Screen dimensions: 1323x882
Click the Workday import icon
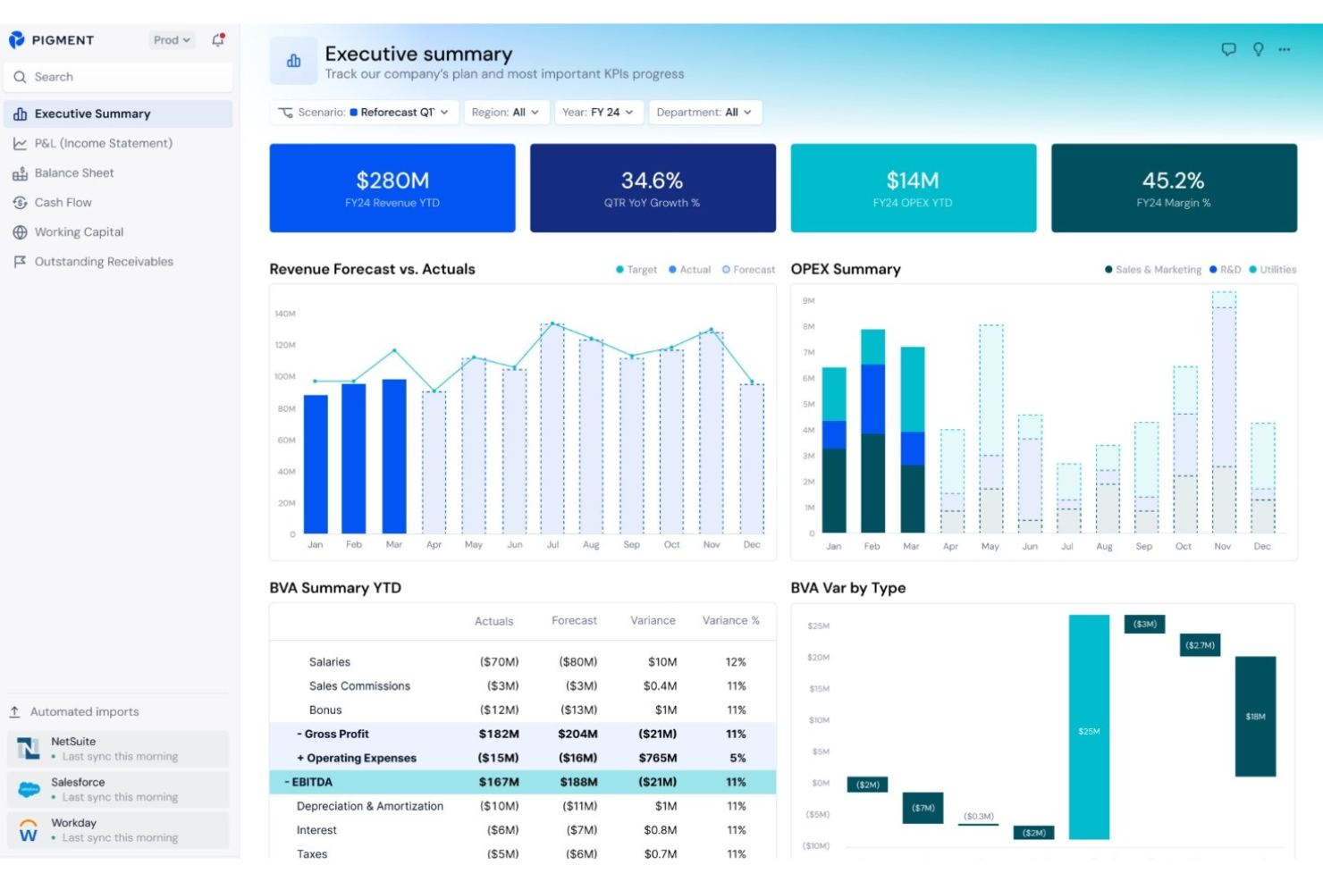[x=28, y=829]
